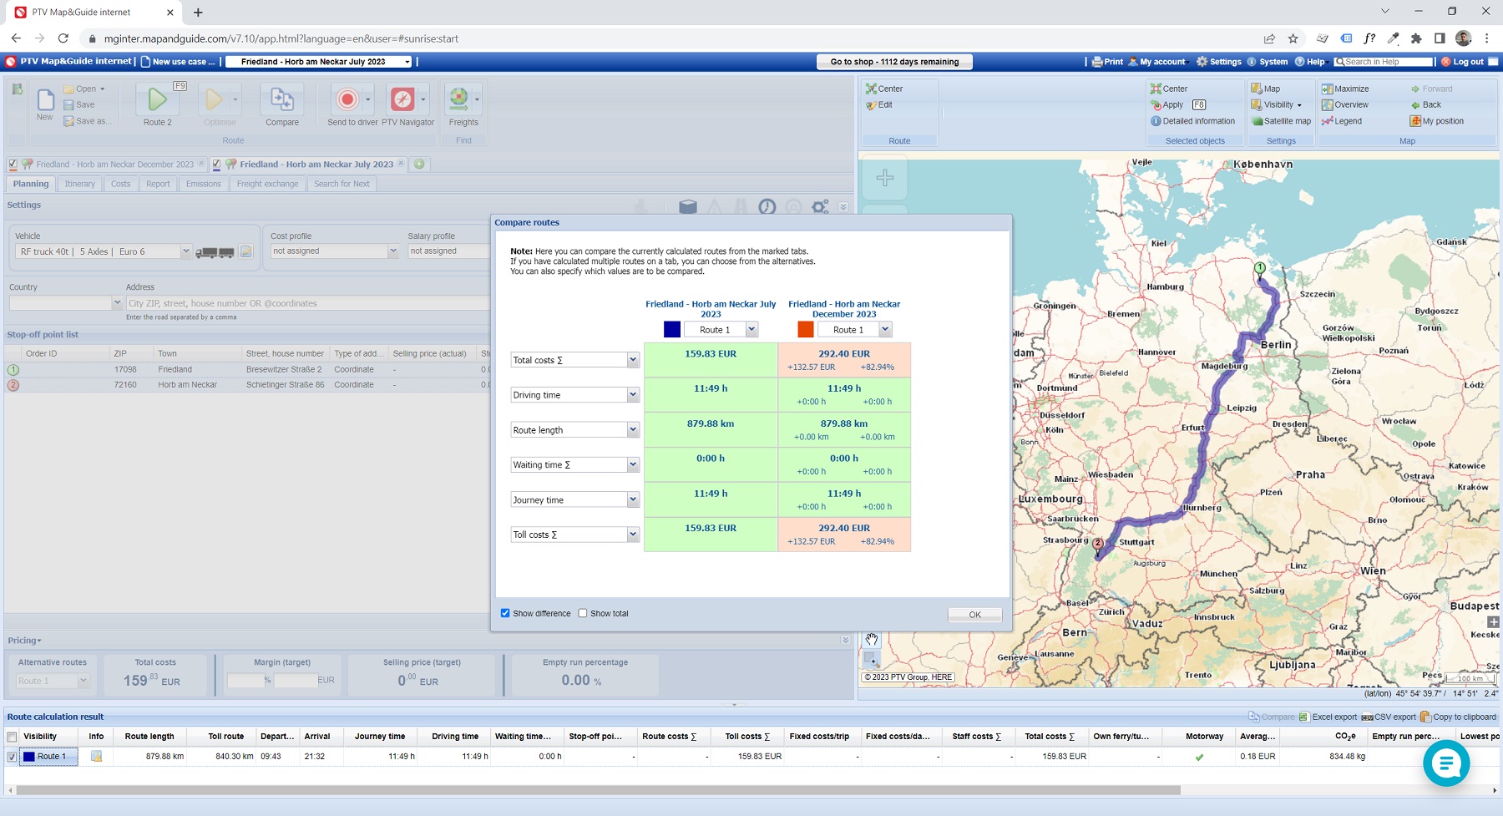Click the New route icon
Viewport: 1503px width, 816px height.
point(45,99)
